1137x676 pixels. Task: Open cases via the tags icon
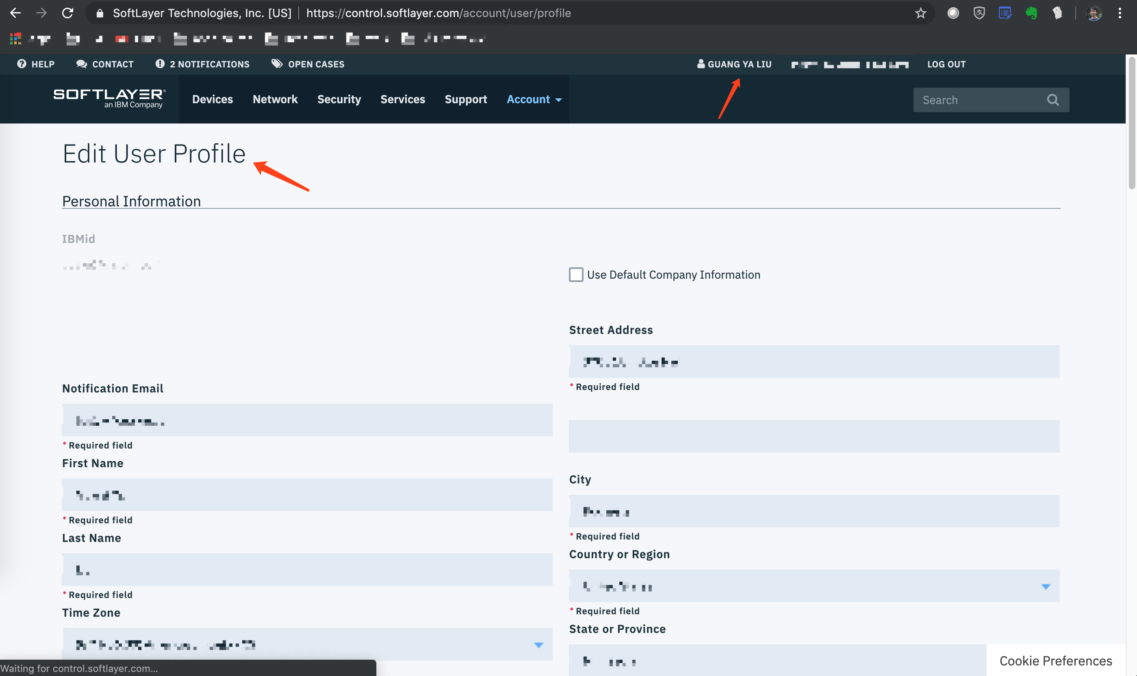308,64
